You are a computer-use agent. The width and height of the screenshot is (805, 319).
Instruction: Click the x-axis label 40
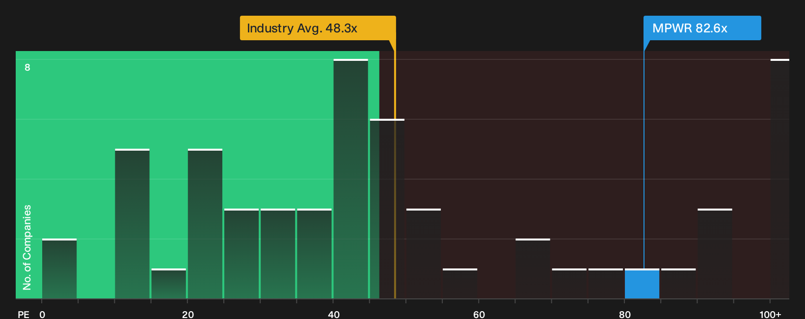tap(334, 315)
